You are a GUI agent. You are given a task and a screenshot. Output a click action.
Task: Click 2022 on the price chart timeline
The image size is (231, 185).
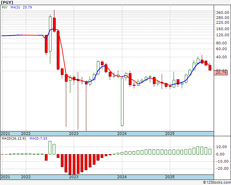26,133
